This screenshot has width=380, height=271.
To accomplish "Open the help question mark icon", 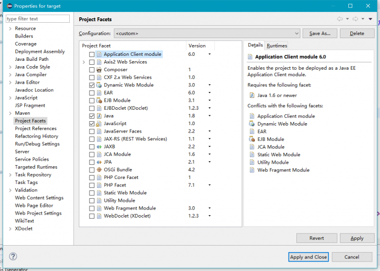I will [x=13, y=257].
